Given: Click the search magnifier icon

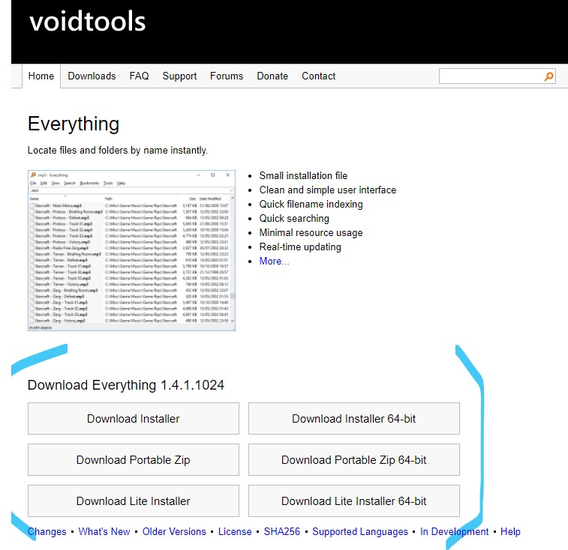Looking at the screenshot, I should pos(548,76).
